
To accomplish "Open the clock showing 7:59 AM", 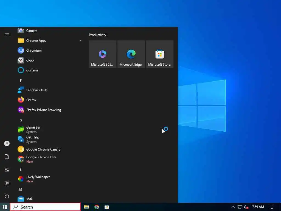I will coord(258,207).
